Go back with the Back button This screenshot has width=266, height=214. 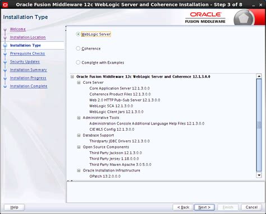(x=183, y=207)
